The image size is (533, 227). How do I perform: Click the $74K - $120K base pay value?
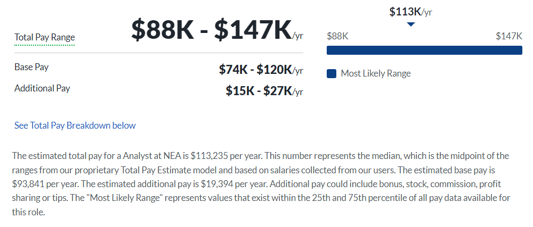261,70
